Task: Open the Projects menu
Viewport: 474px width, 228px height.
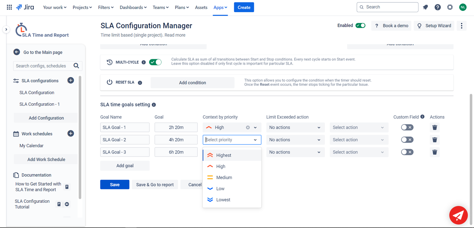Action: [82, 7]
